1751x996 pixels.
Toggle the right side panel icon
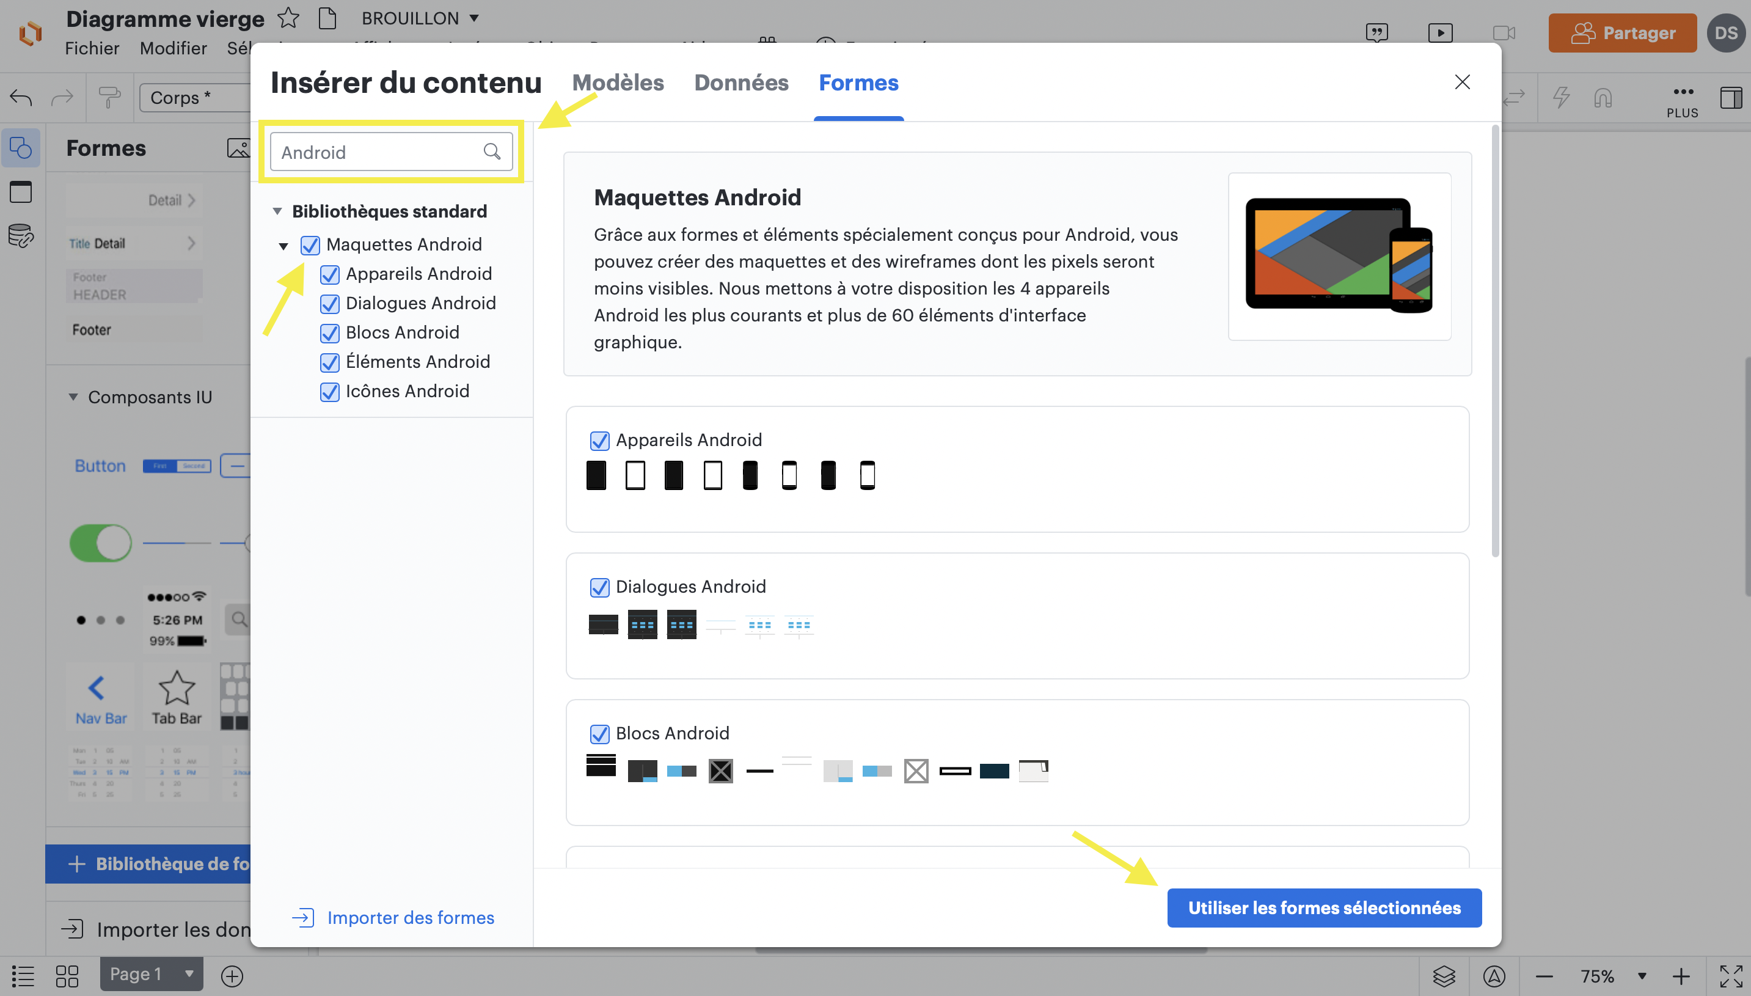click(1731, 98)
